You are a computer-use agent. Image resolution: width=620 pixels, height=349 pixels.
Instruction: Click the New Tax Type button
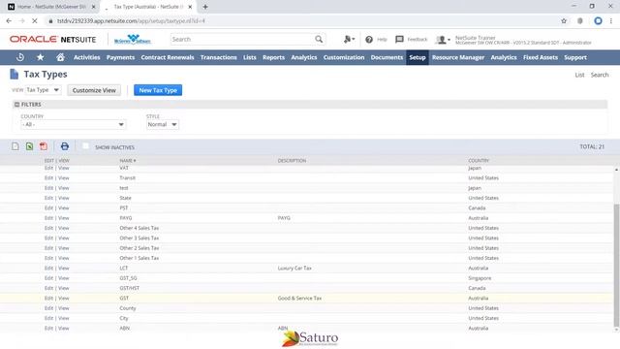pos(158,90)
